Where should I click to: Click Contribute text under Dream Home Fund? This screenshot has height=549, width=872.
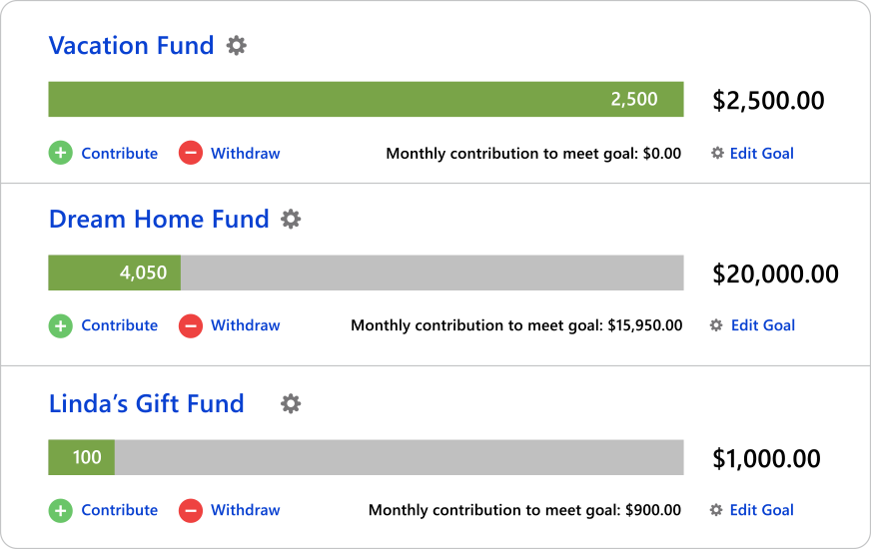[119, 325]
